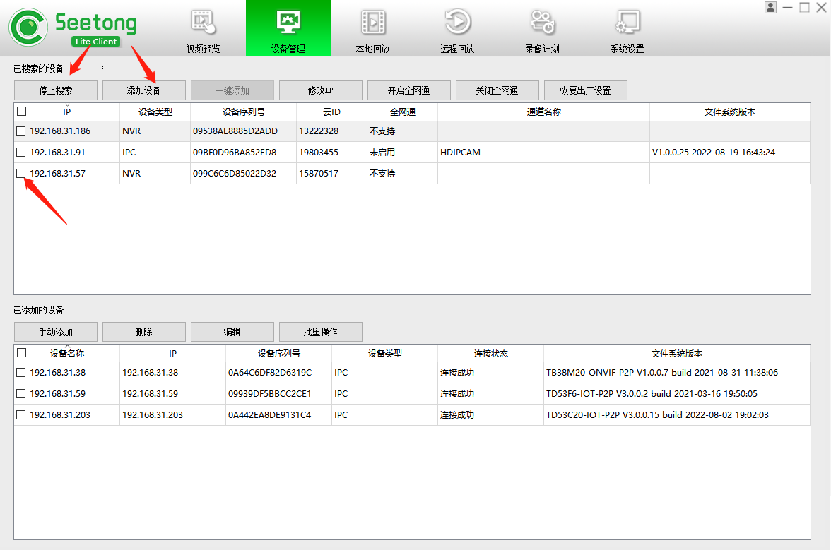Click the Seetong logo icon
The height and width of the screenshot is (550, 831).
pos(28,28)
